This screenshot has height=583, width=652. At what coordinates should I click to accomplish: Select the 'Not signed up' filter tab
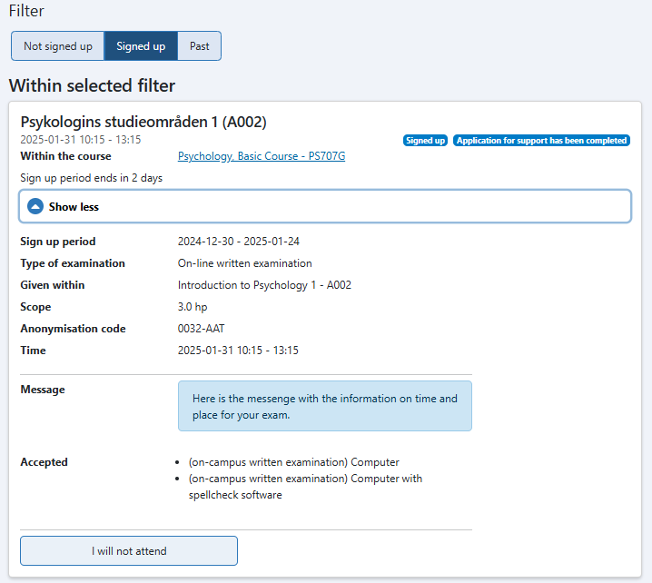[58, 46]
